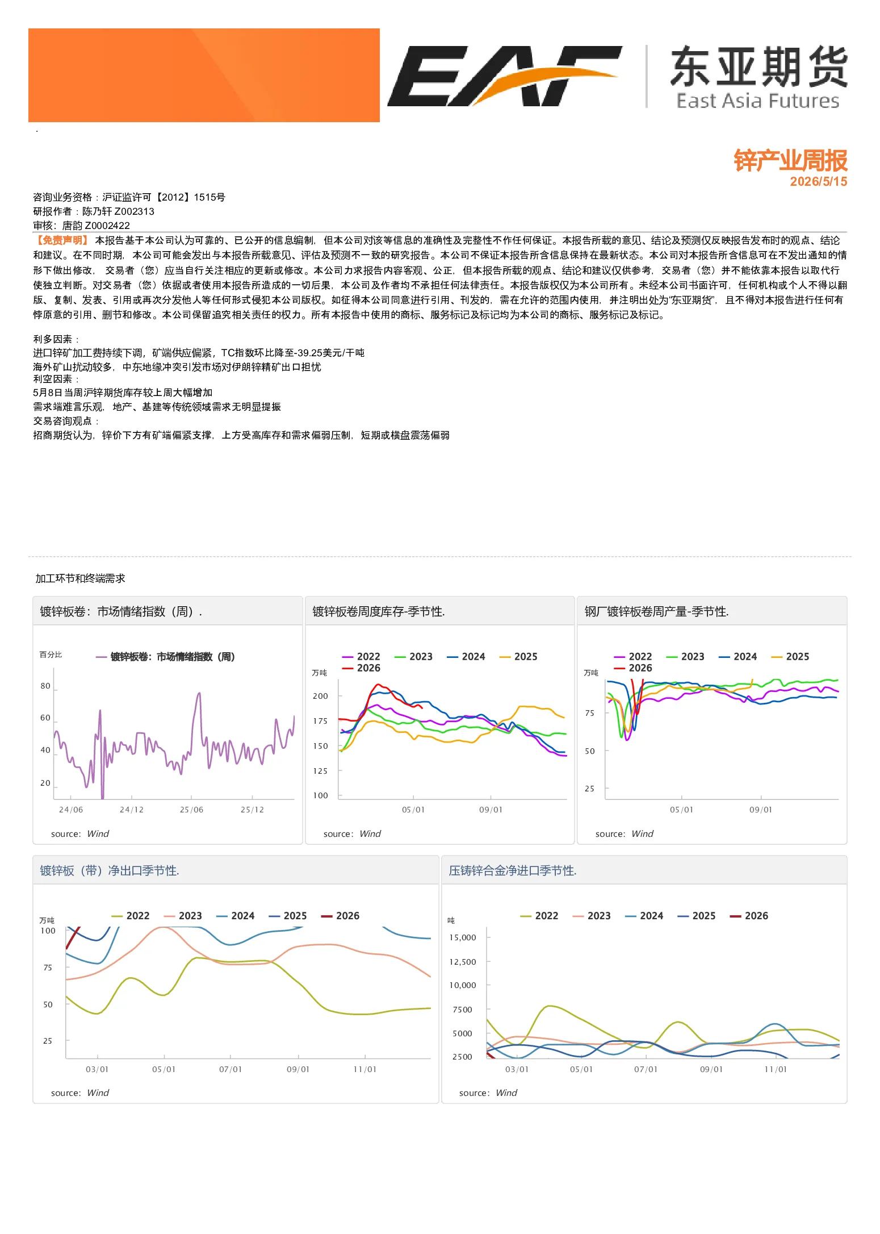Click source Wind under net export chart

[80, 1093]
